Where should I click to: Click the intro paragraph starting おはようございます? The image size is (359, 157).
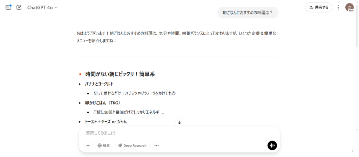tap(177, 37)
